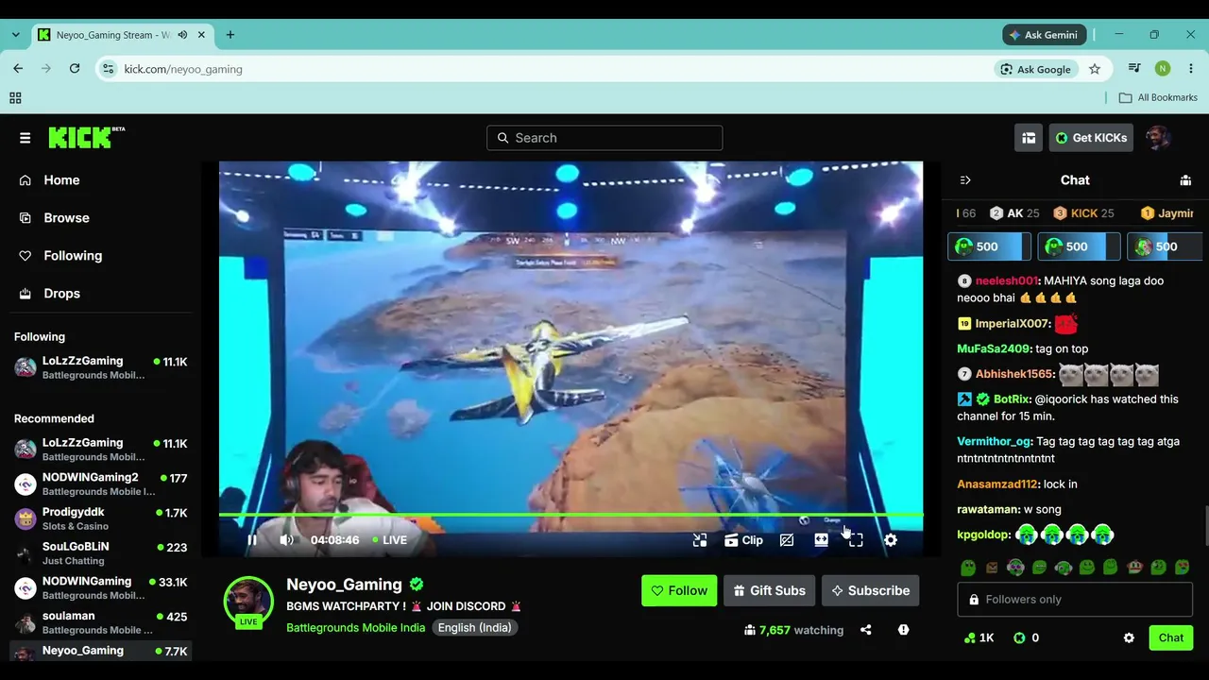Click the chat scrollbar
The image size is (1209, 680).
click(x=1205, y=525)
